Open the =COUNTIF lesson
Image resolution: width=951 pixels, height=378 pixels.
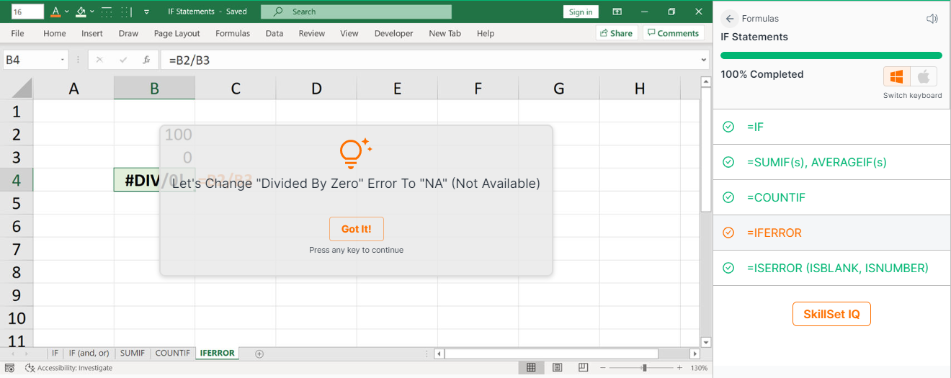tap(831, 197)
